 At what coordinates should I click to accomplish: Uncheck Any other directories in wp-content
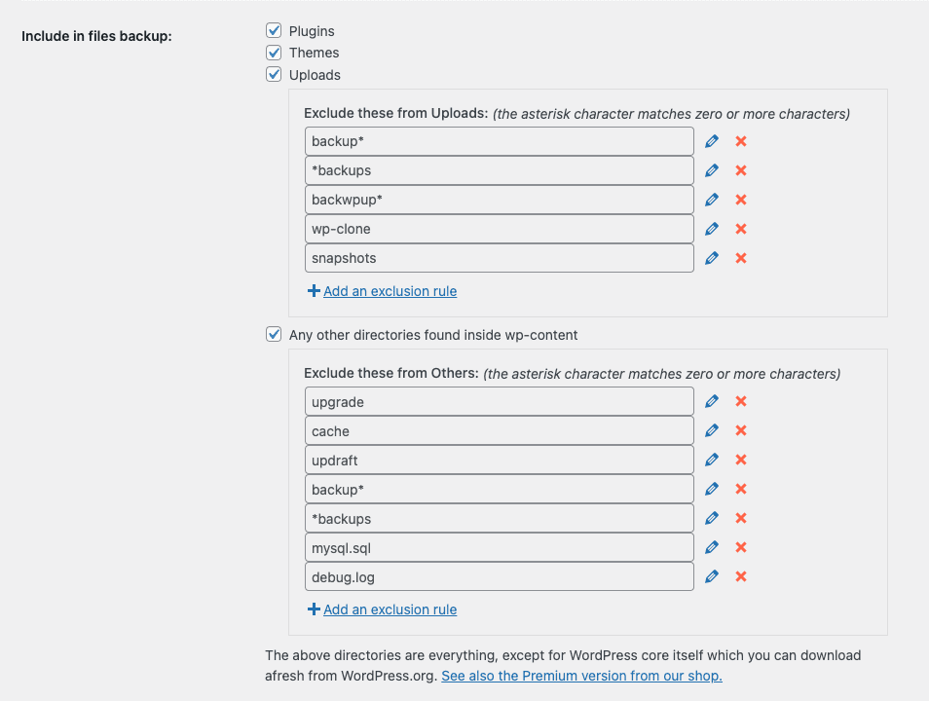click(274, 334)
